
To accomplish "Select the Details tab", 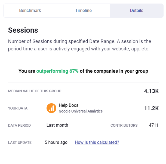I will pos(137,11).
